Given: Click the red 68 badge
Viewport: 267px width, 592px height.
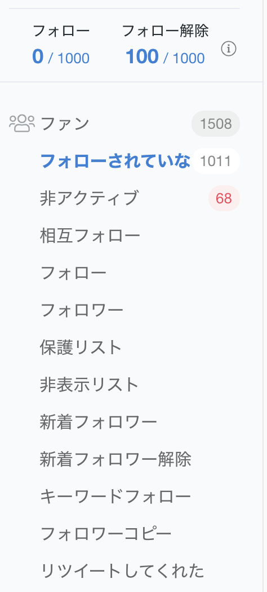Looking at the screenshot, I should pos(224,198).
